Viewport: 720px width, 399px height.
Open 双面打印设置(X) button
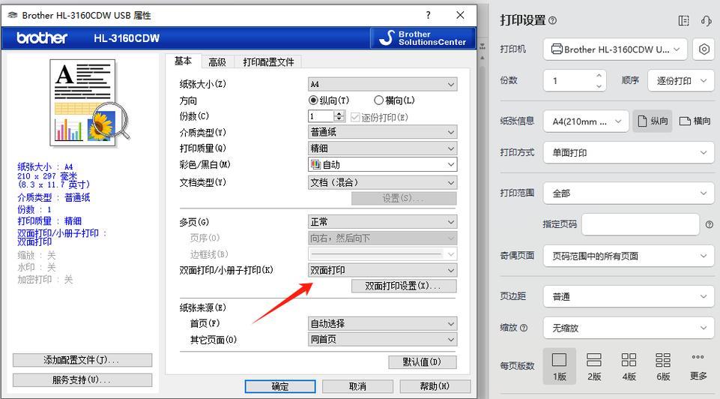(x=404, y=286)
